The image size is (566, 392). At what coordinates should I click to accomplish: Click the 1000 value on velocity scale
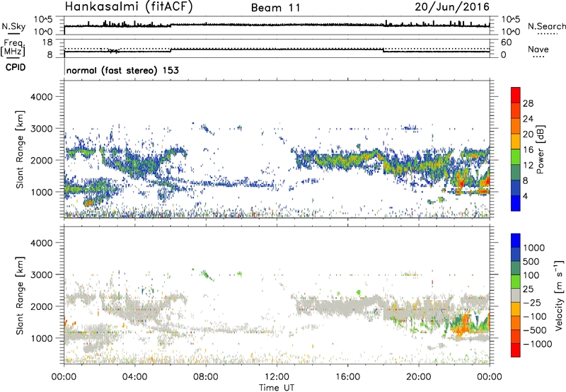tap(534, 248)
